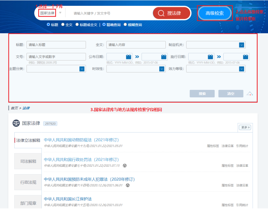Image resolution: width=268 pixels, height=209 pixels.
Task: Open 中华人民共和国动物防疫法 (2021年修订)
Action: coord(81,140)
